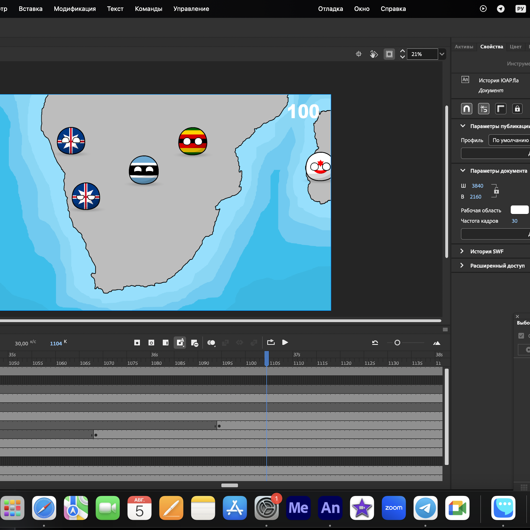The height and width of the screenshot is (530, 530).
Task: Select the Rotation tool with hand icon
Action: 374,54
